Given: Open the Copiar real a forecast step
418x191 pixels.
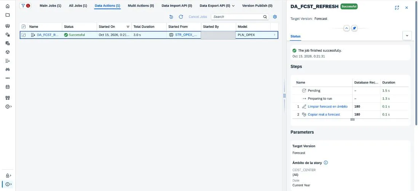Looking at the screenshot, I should point(324,114).
